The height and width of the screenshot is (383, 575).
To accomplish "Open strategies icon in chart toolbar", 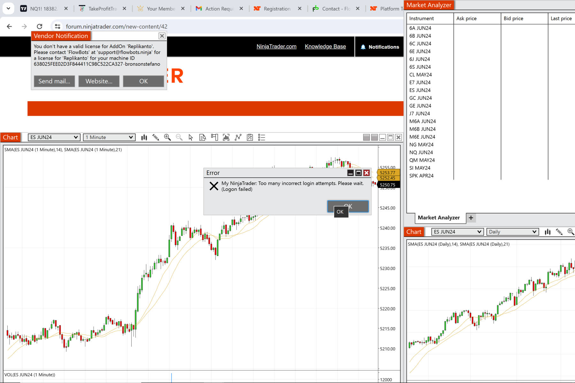I will [250, 137].
